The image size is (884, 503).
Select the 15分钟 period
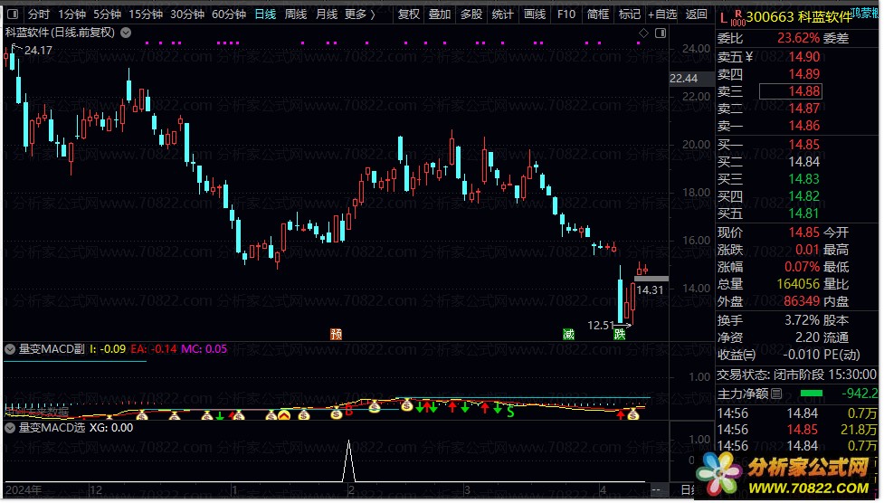click(x=146, y=14)
